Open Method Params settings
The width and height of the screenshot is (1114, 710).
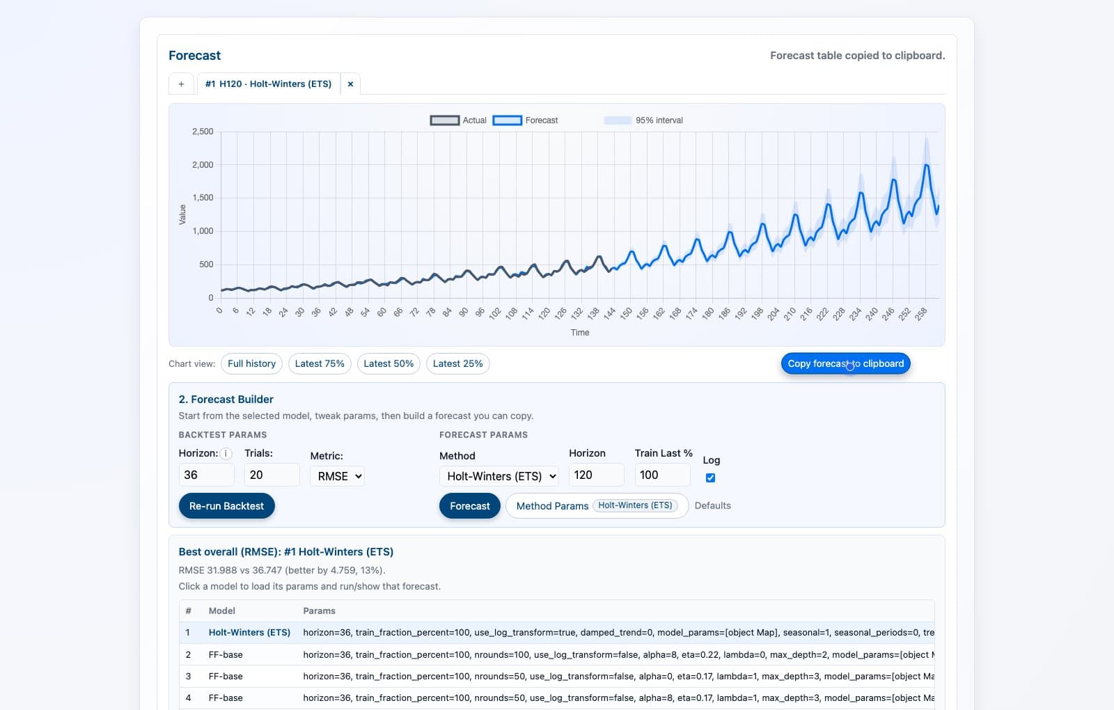[597, 506]
